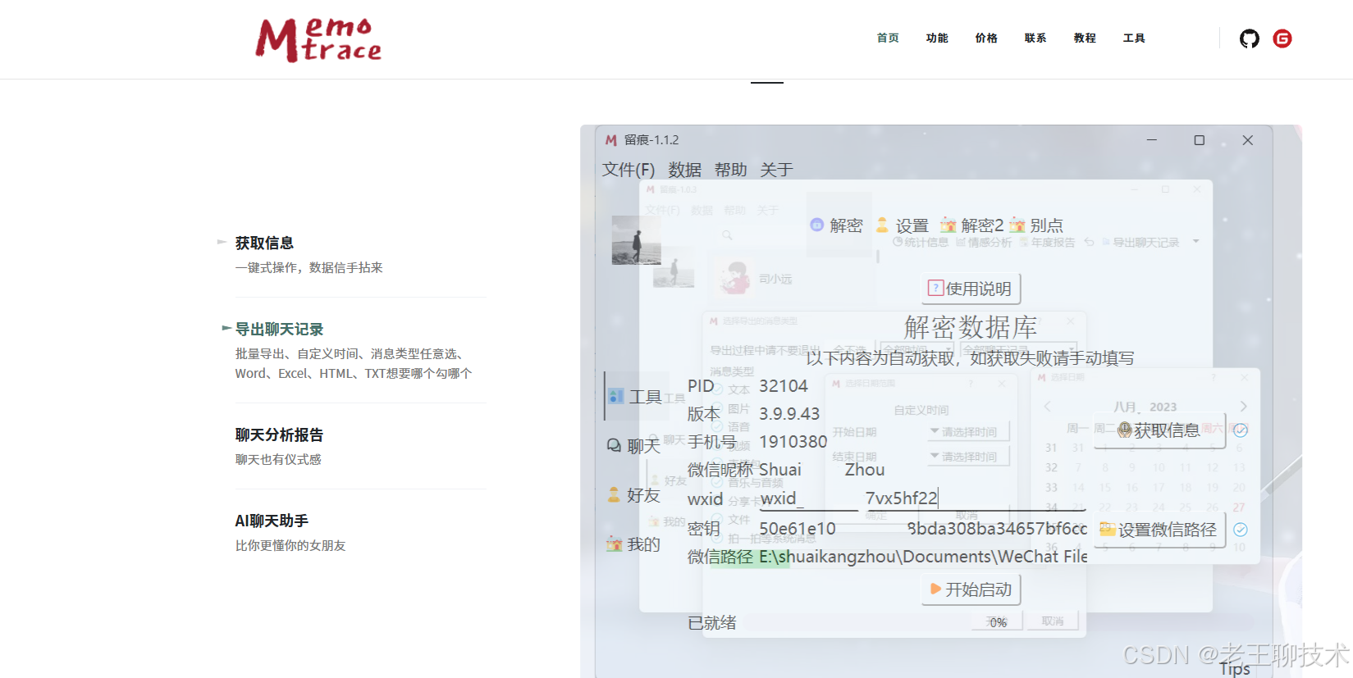Toggle the faded 文件 message type checkbox
Screen dimensions: 1353x678
(717, 520)
